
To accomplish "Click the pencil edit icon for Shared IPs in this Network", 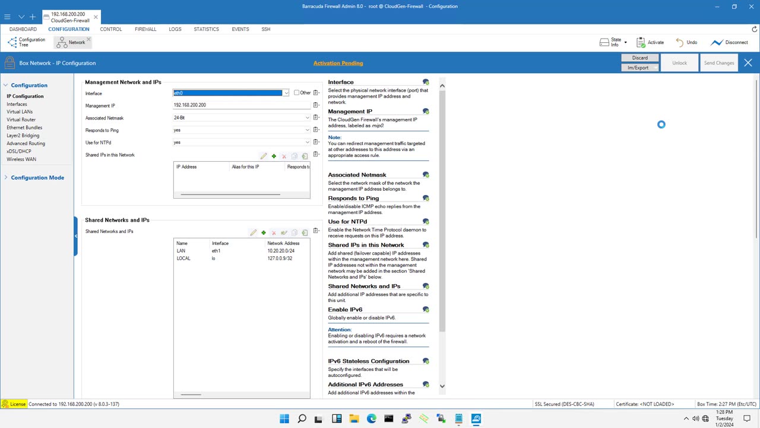I will [264, 156].
